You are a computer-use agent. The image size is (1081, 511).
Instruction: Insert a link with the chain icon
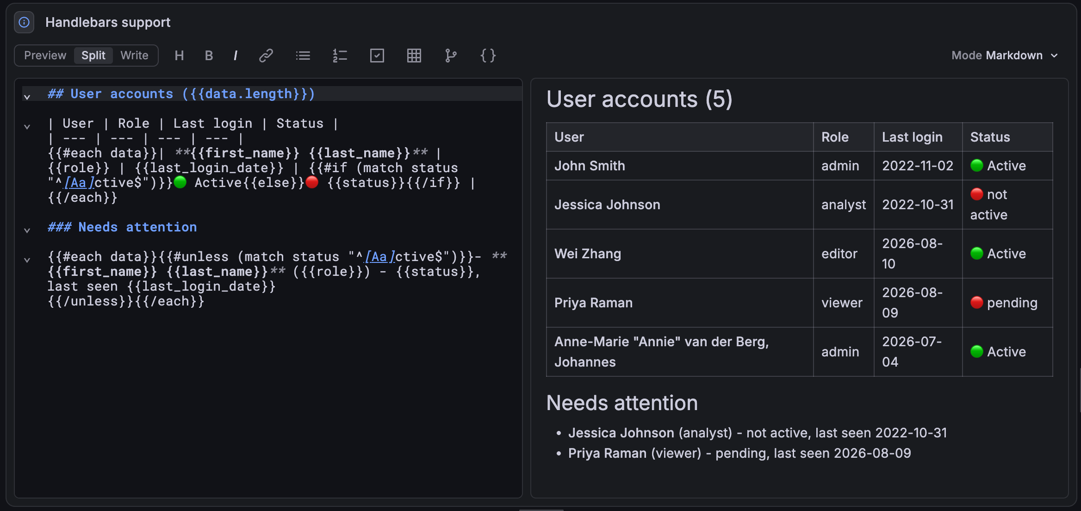266,56
